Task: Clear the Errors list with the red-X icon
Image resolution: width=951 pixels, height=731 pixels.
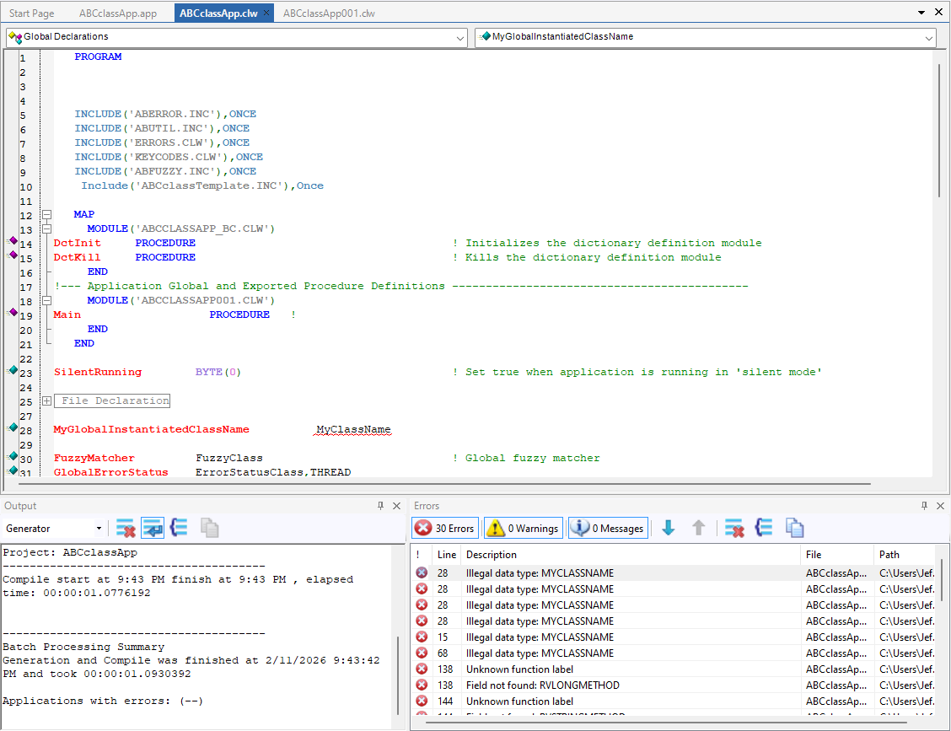Action: (x=735, y=529)
